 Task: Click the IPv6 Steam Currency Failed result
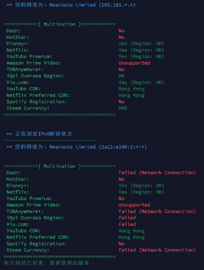pos(157,250)
